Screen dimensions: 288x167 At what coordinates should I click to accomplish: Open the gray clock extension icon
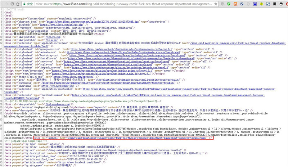pos(248,4)
